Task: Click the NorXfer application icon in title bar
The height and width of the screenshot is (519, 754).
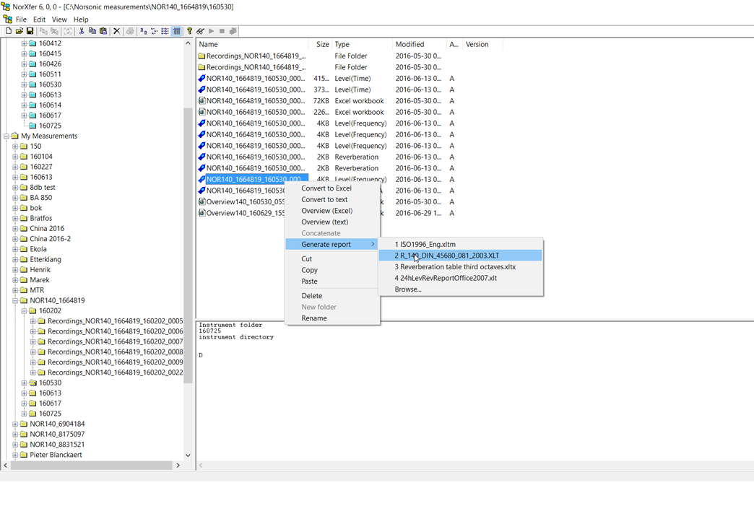Action: click(x=6, y=6)
